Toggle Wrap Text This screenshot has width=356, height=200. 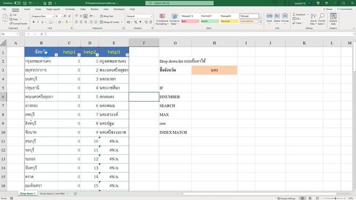[107, 16]
